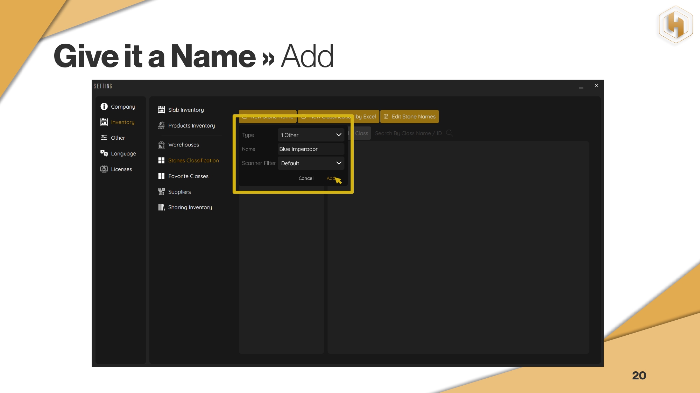Open Slab Inventory menu item
This screenshot has height=393, width=700.
tap(186, 110)
